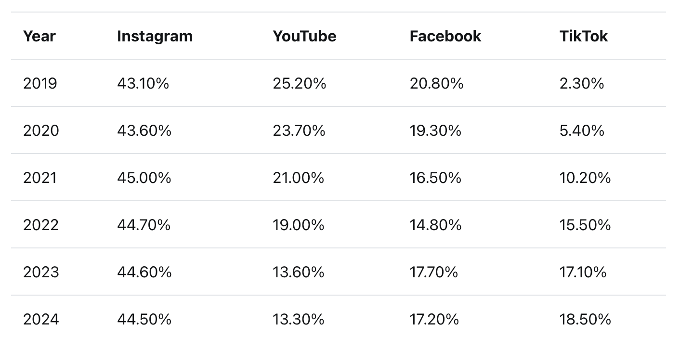680x350 pixels.
Task: Click TikTok's 2.30% cell
Action: [581, 83]
